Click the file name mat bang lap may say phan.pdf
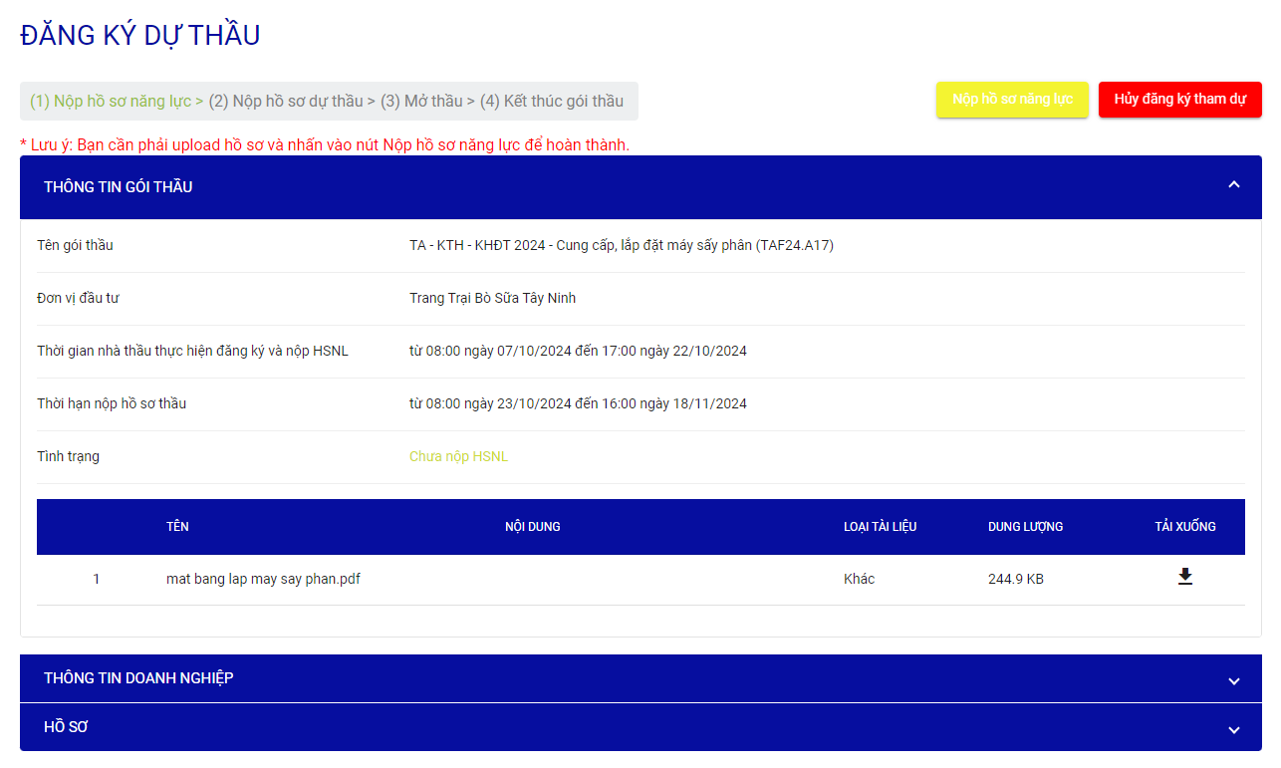This screenshot has height=768, width=1281. click(x=263, y=579)
